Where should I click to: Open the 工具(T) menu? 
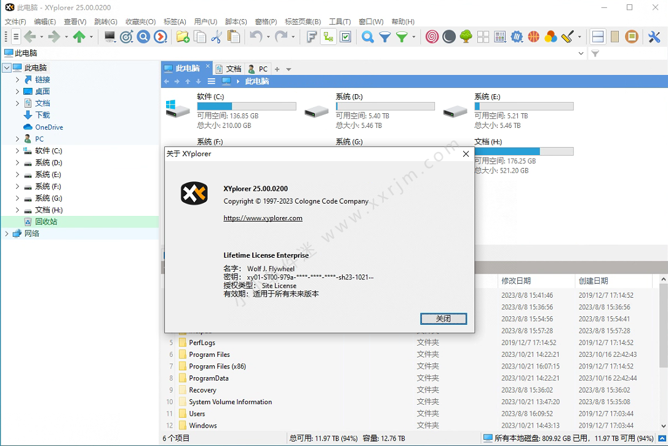click(340, 22)
